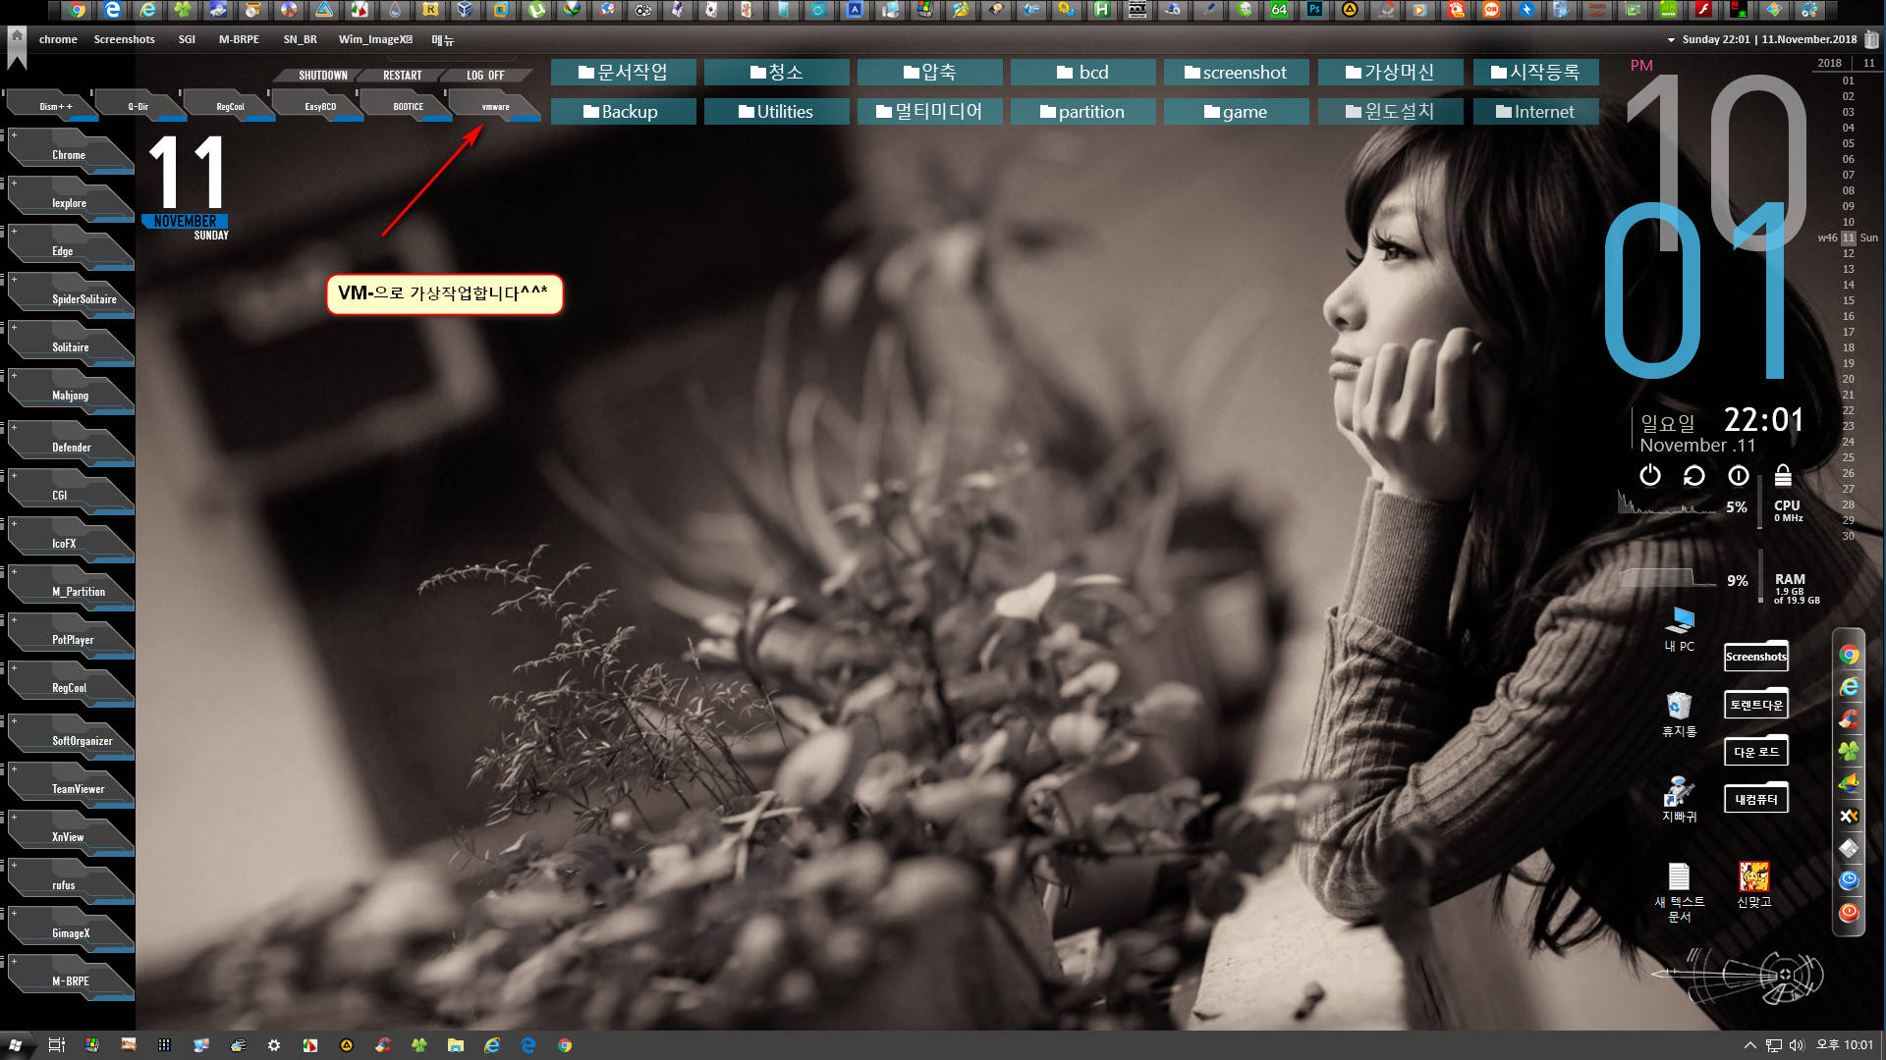
Task: Open the 휴지통 recycle bin desktop icon
Action: 1680,715
